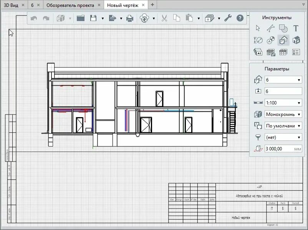Select the Text tool
The width and height of the screenshot is (308, 230).
[x=296, y=28]
